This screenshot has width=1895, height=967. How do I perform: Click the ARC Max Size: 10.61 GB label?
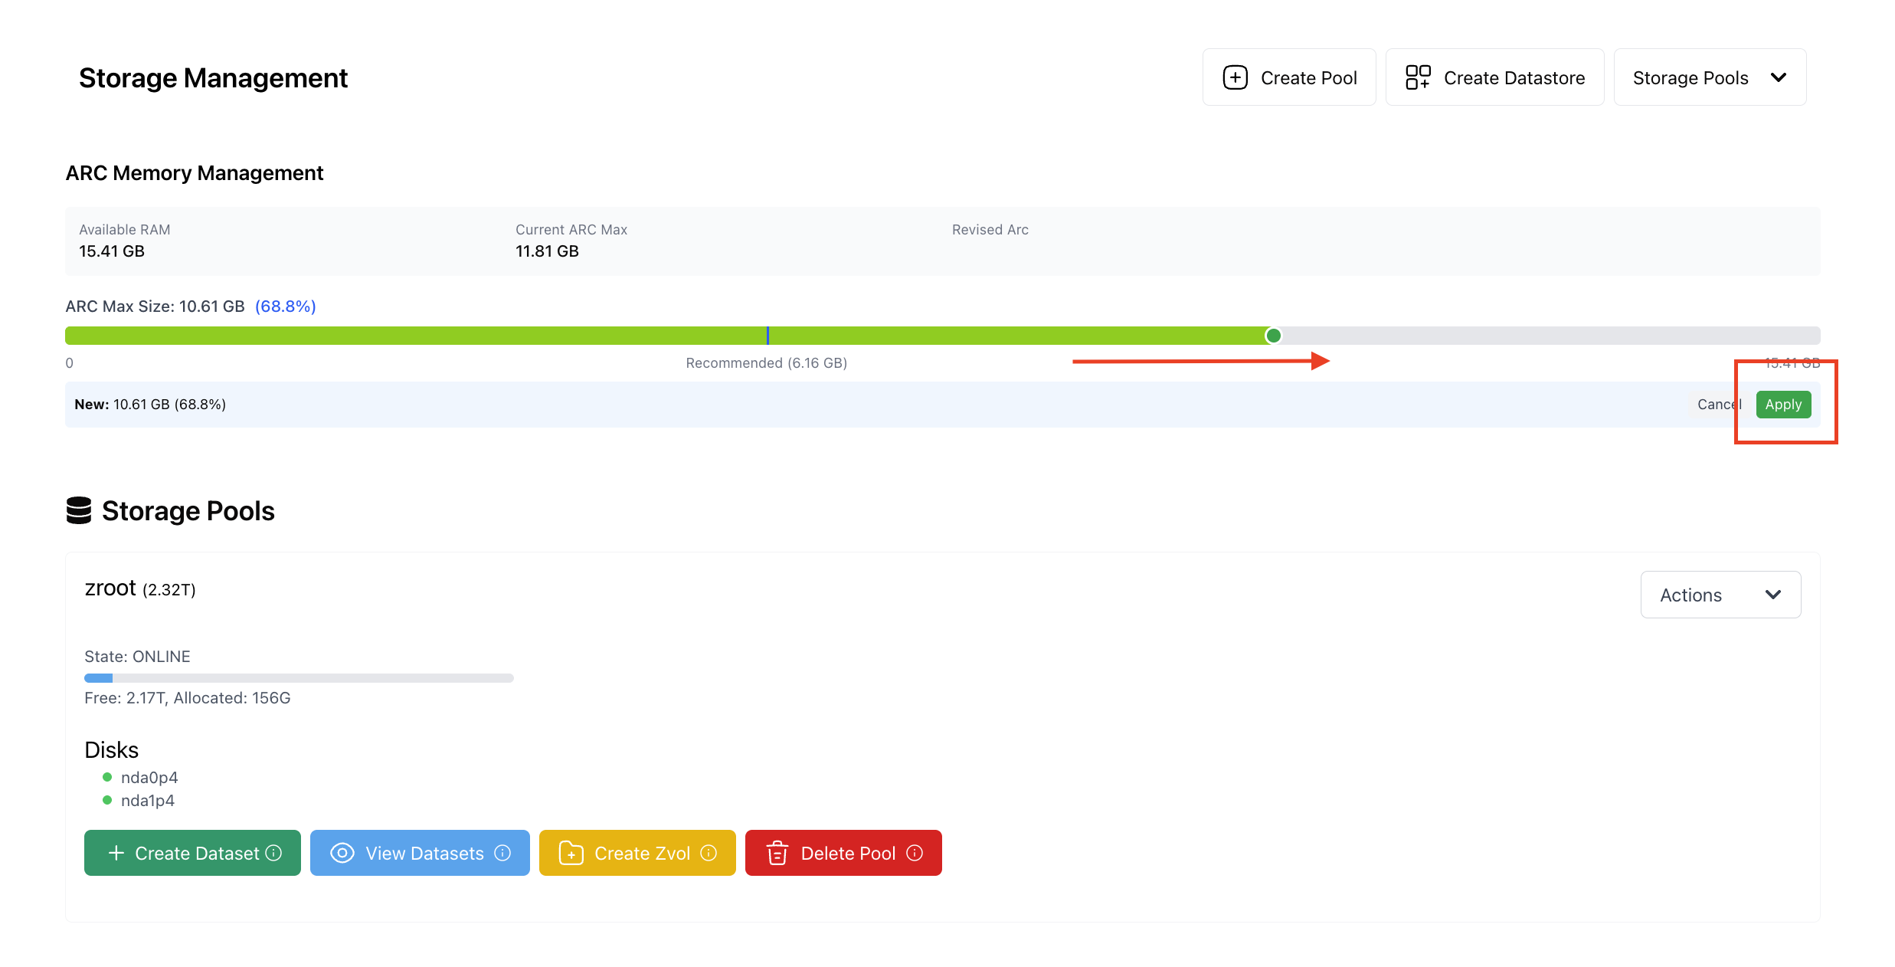[155, 306]
